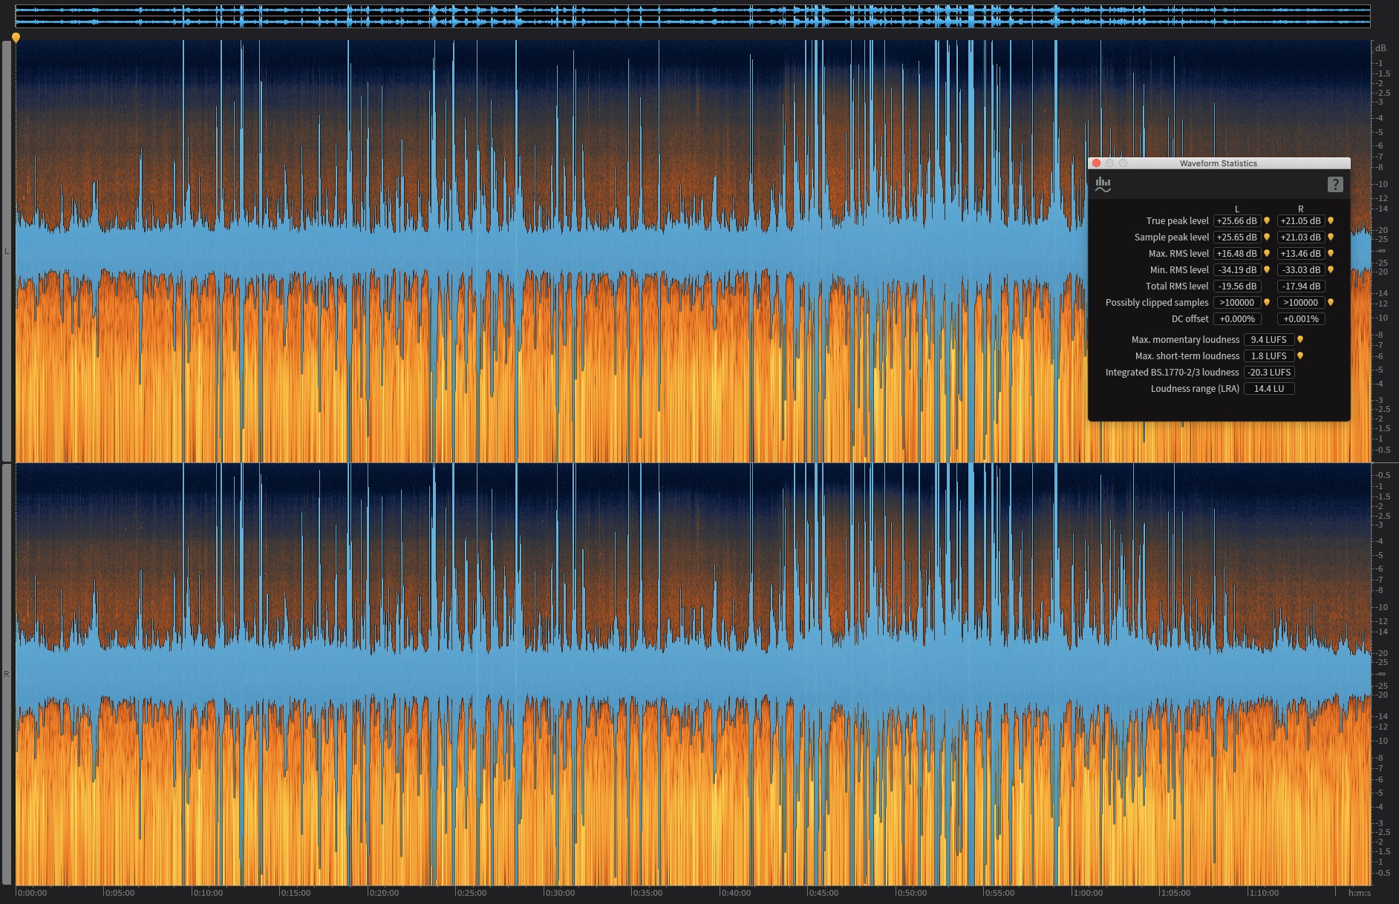Show left channel possibly clipped samples marker

1267,302
